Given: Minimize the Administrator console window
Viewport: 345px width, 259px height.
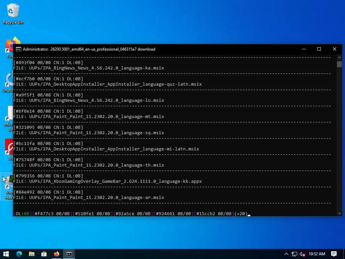Looking at the screenshot, I should tap(304, 49).
